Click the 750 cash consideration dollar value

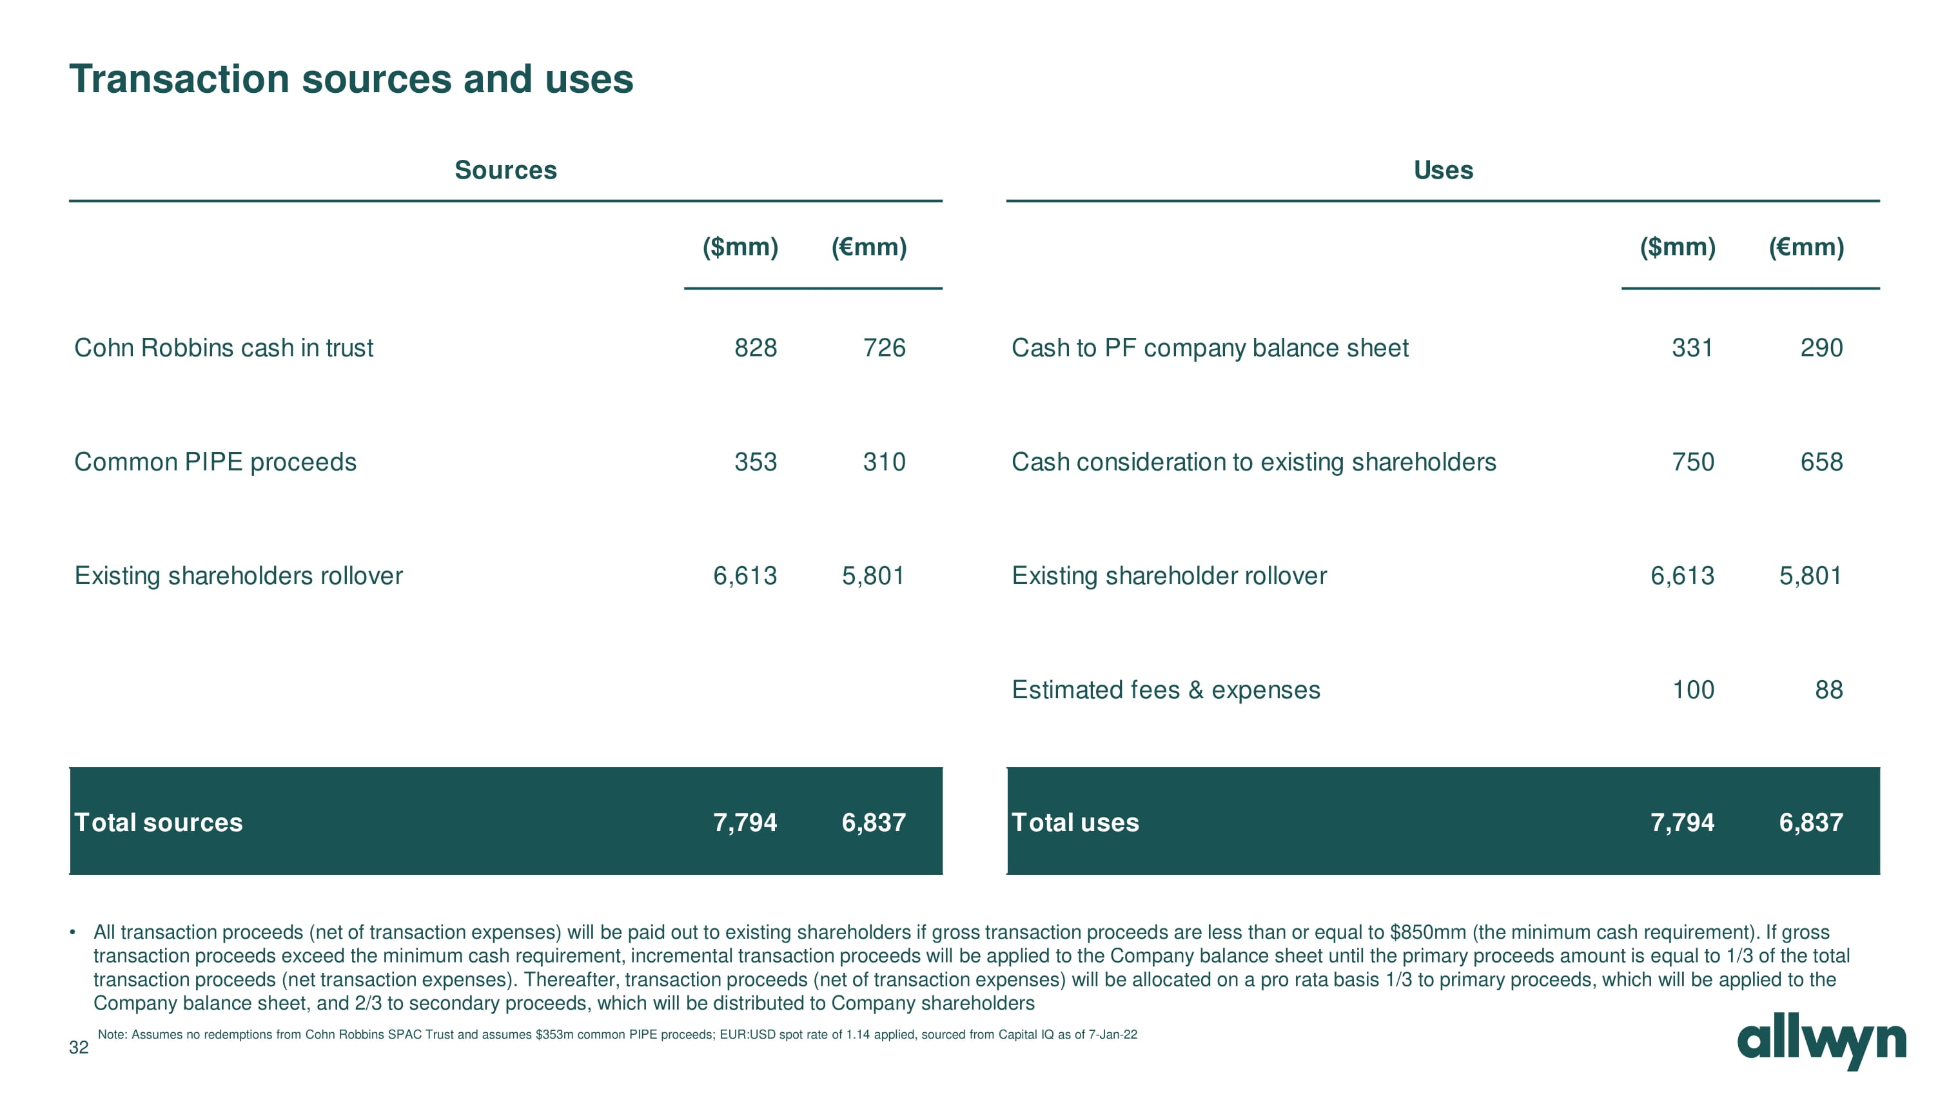[1692, 462]
